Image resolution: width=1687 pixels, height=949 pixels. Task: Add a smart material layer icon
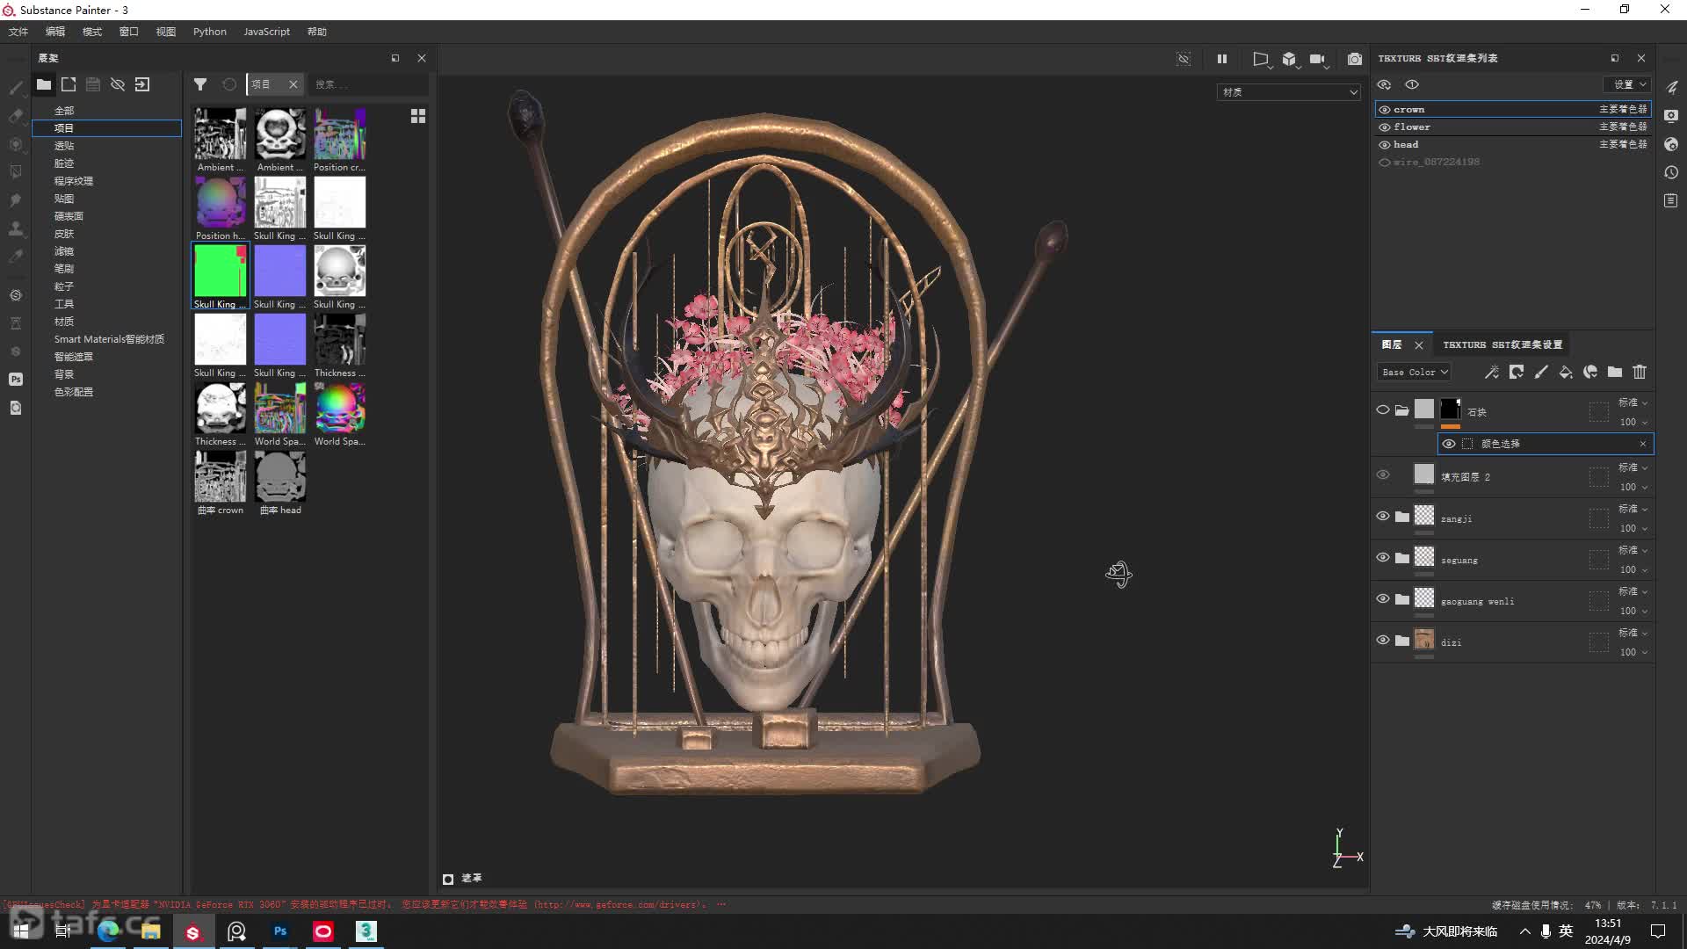click(x=1590, y=373)
